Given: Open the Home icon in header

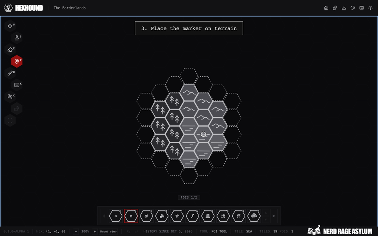Looking at the screenshot, I should (326, 8).
